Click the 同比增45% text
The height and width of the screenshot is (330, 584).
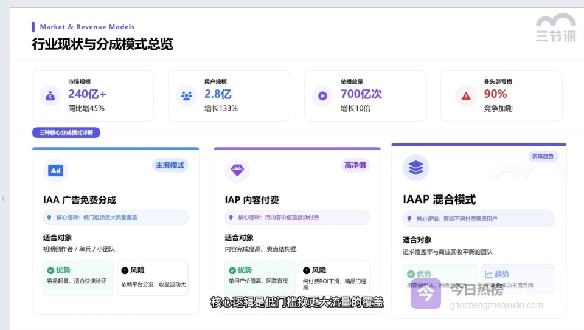pos(86,109)
